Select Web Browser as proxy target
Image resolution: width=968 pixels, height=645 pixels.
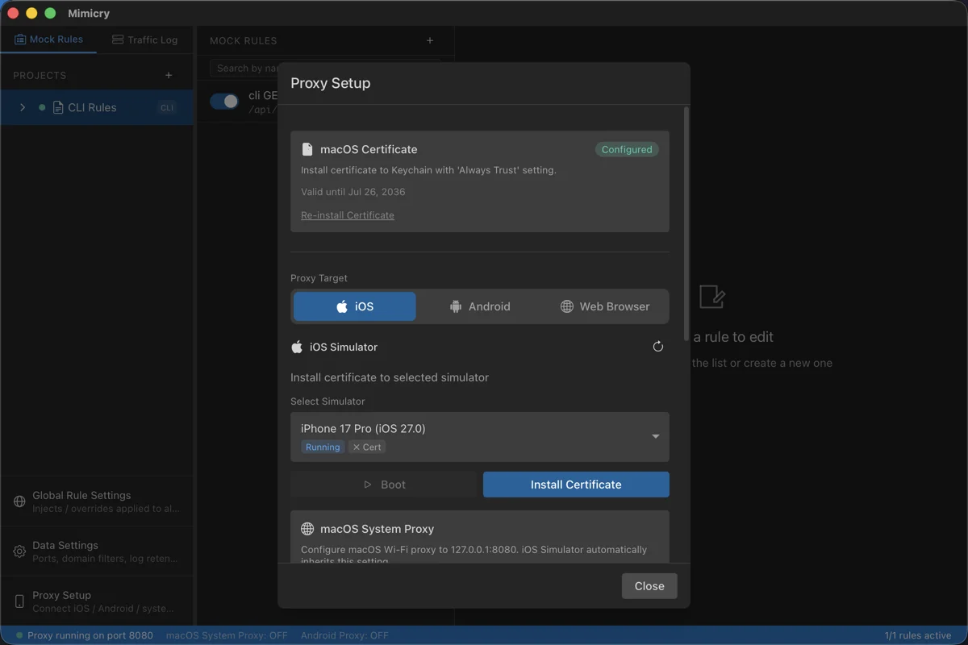pyautogui.click(x=605, y=306)
